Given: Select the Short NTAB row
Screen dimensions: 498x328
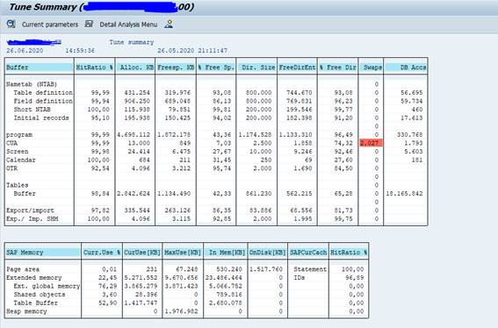Looking at the screenshot, I should click(x=216, y=110).
